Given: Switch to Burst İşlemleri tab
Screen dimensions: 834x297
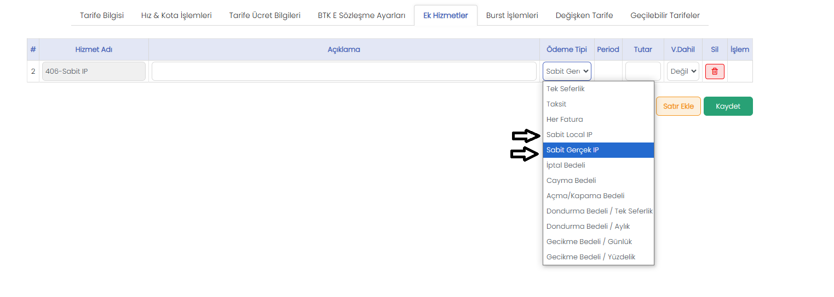Looking at the screenshot, I should click(x=512, y=15).
